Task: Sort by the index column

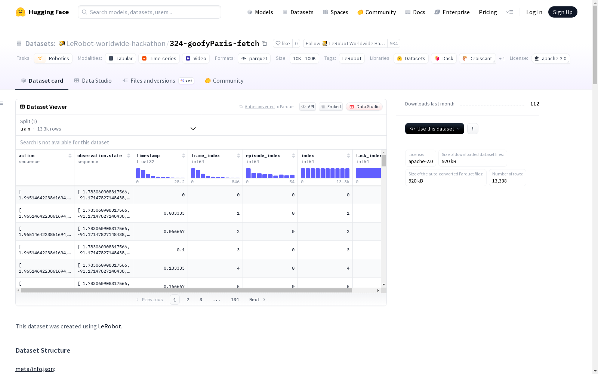Action: pyautogui.click(x=348, y=156)
